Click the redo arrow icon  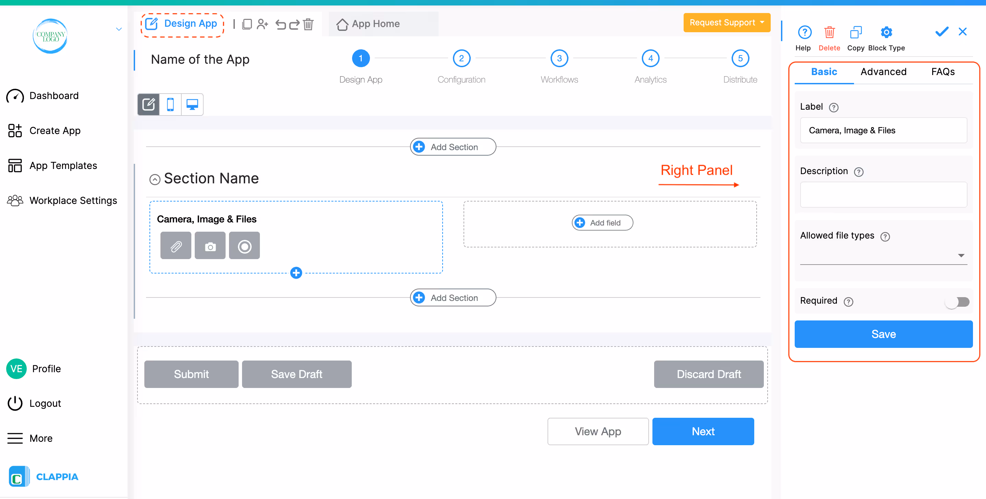(x=294, y=24)
